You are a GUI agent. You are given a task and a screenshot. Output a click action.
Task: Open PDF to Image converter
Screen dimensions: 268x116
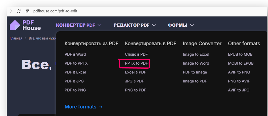[x=195, y=72]
